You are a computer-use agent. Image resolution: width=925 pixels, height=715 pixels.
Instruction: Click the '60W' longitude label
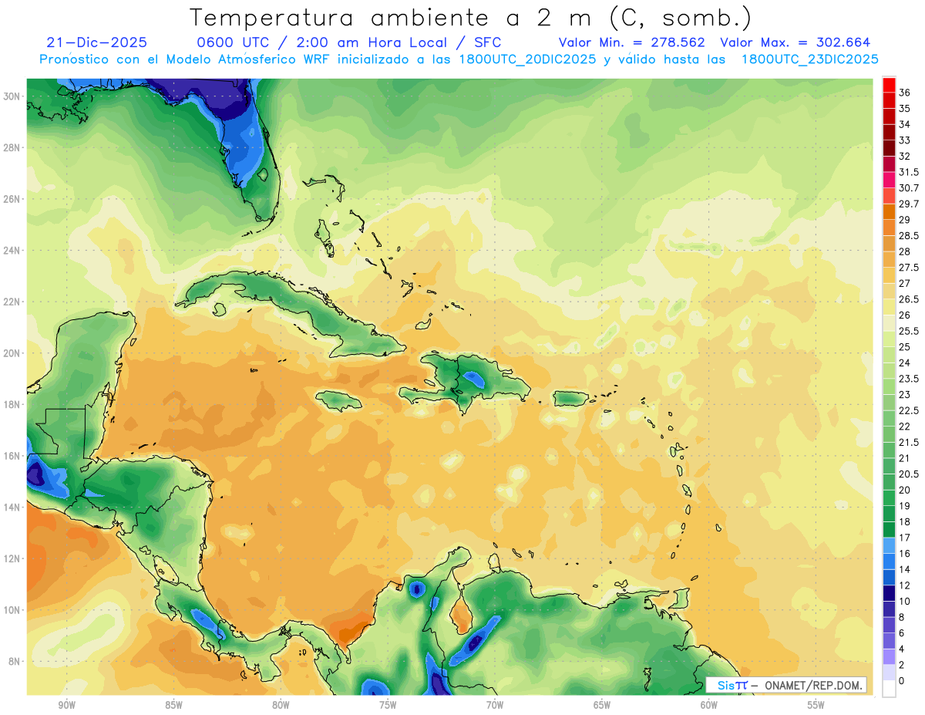709,704
